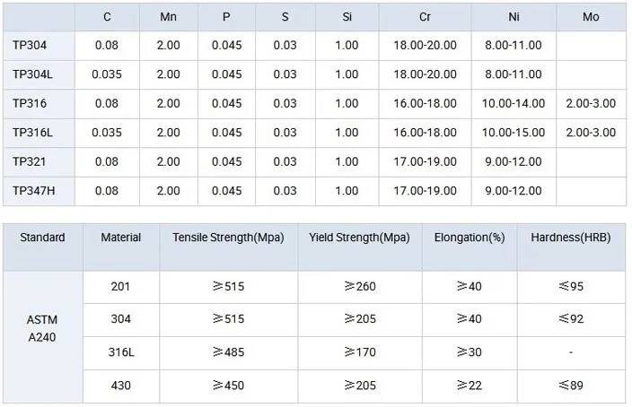The image size is (632, 407).
Task: Select the TP316L row label
Action: tap(33, 133)
